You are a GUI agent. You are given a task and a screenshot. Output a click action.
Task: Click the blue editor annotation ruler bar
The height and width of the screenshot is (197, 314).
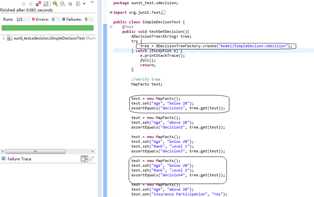(105, 110)
